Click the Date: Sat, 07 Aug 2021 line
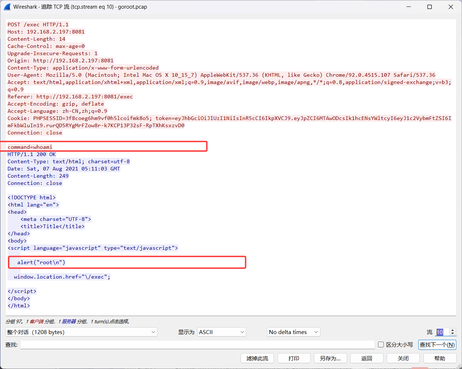This screenshot has height=369, width=462. click(64, 169)
